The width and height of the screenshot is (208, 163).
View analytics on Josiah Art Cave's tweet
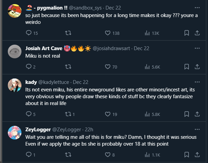pyautogui.click(x=147, y=67)
